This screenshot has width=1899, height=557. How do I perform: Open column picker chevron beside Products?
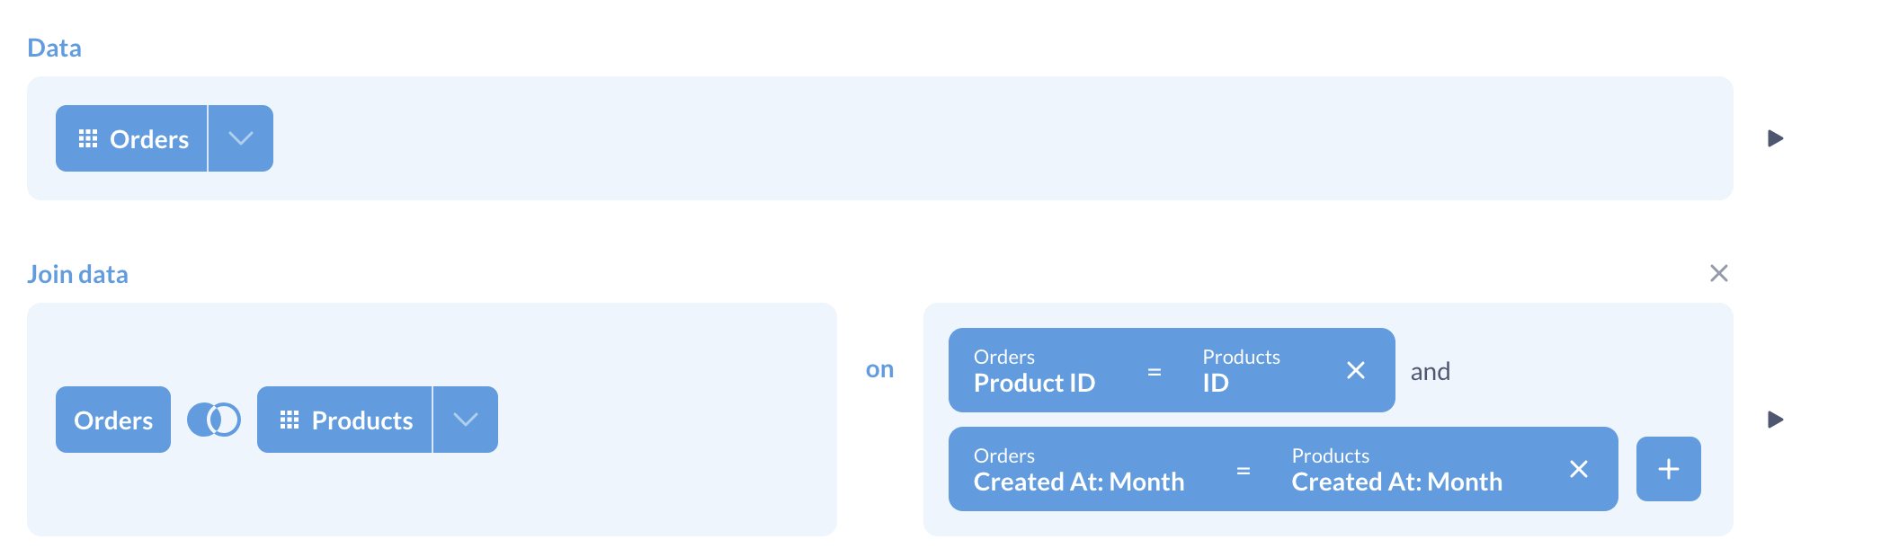[465, 420]
